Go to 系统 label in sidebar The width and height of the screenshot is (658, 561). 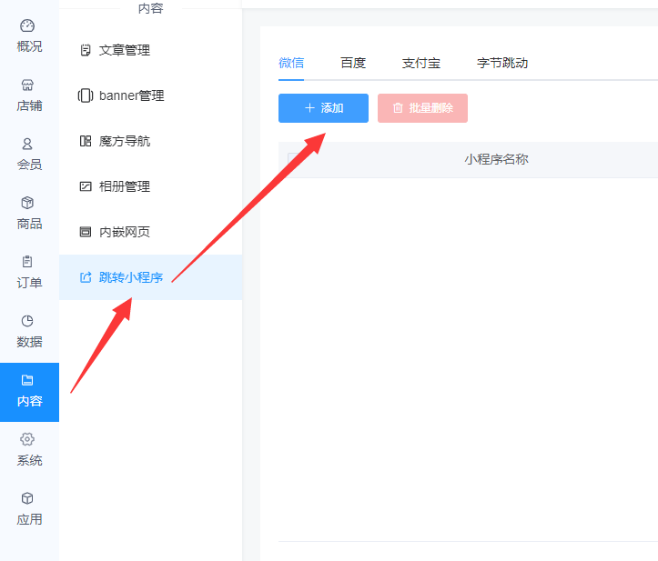29,460
